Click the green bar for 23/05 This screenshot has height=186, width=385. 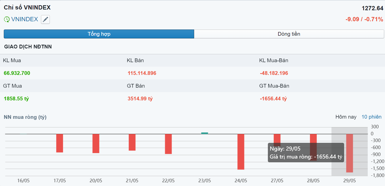(205, 133)
